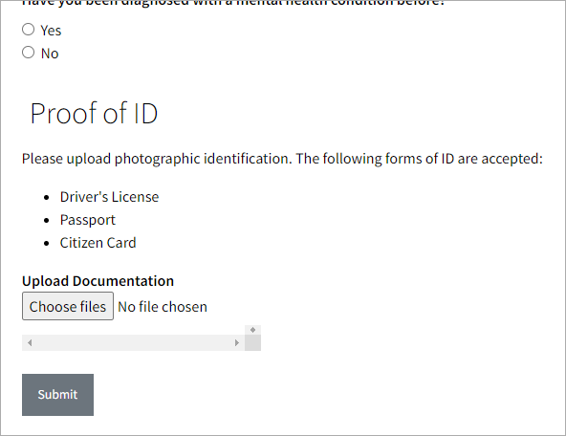Screen dimensions: 566x436
Task: Click the No option label
Action: point(50,54)
